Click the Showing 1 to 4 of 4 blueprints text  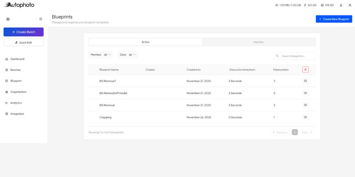pos(106,132)
